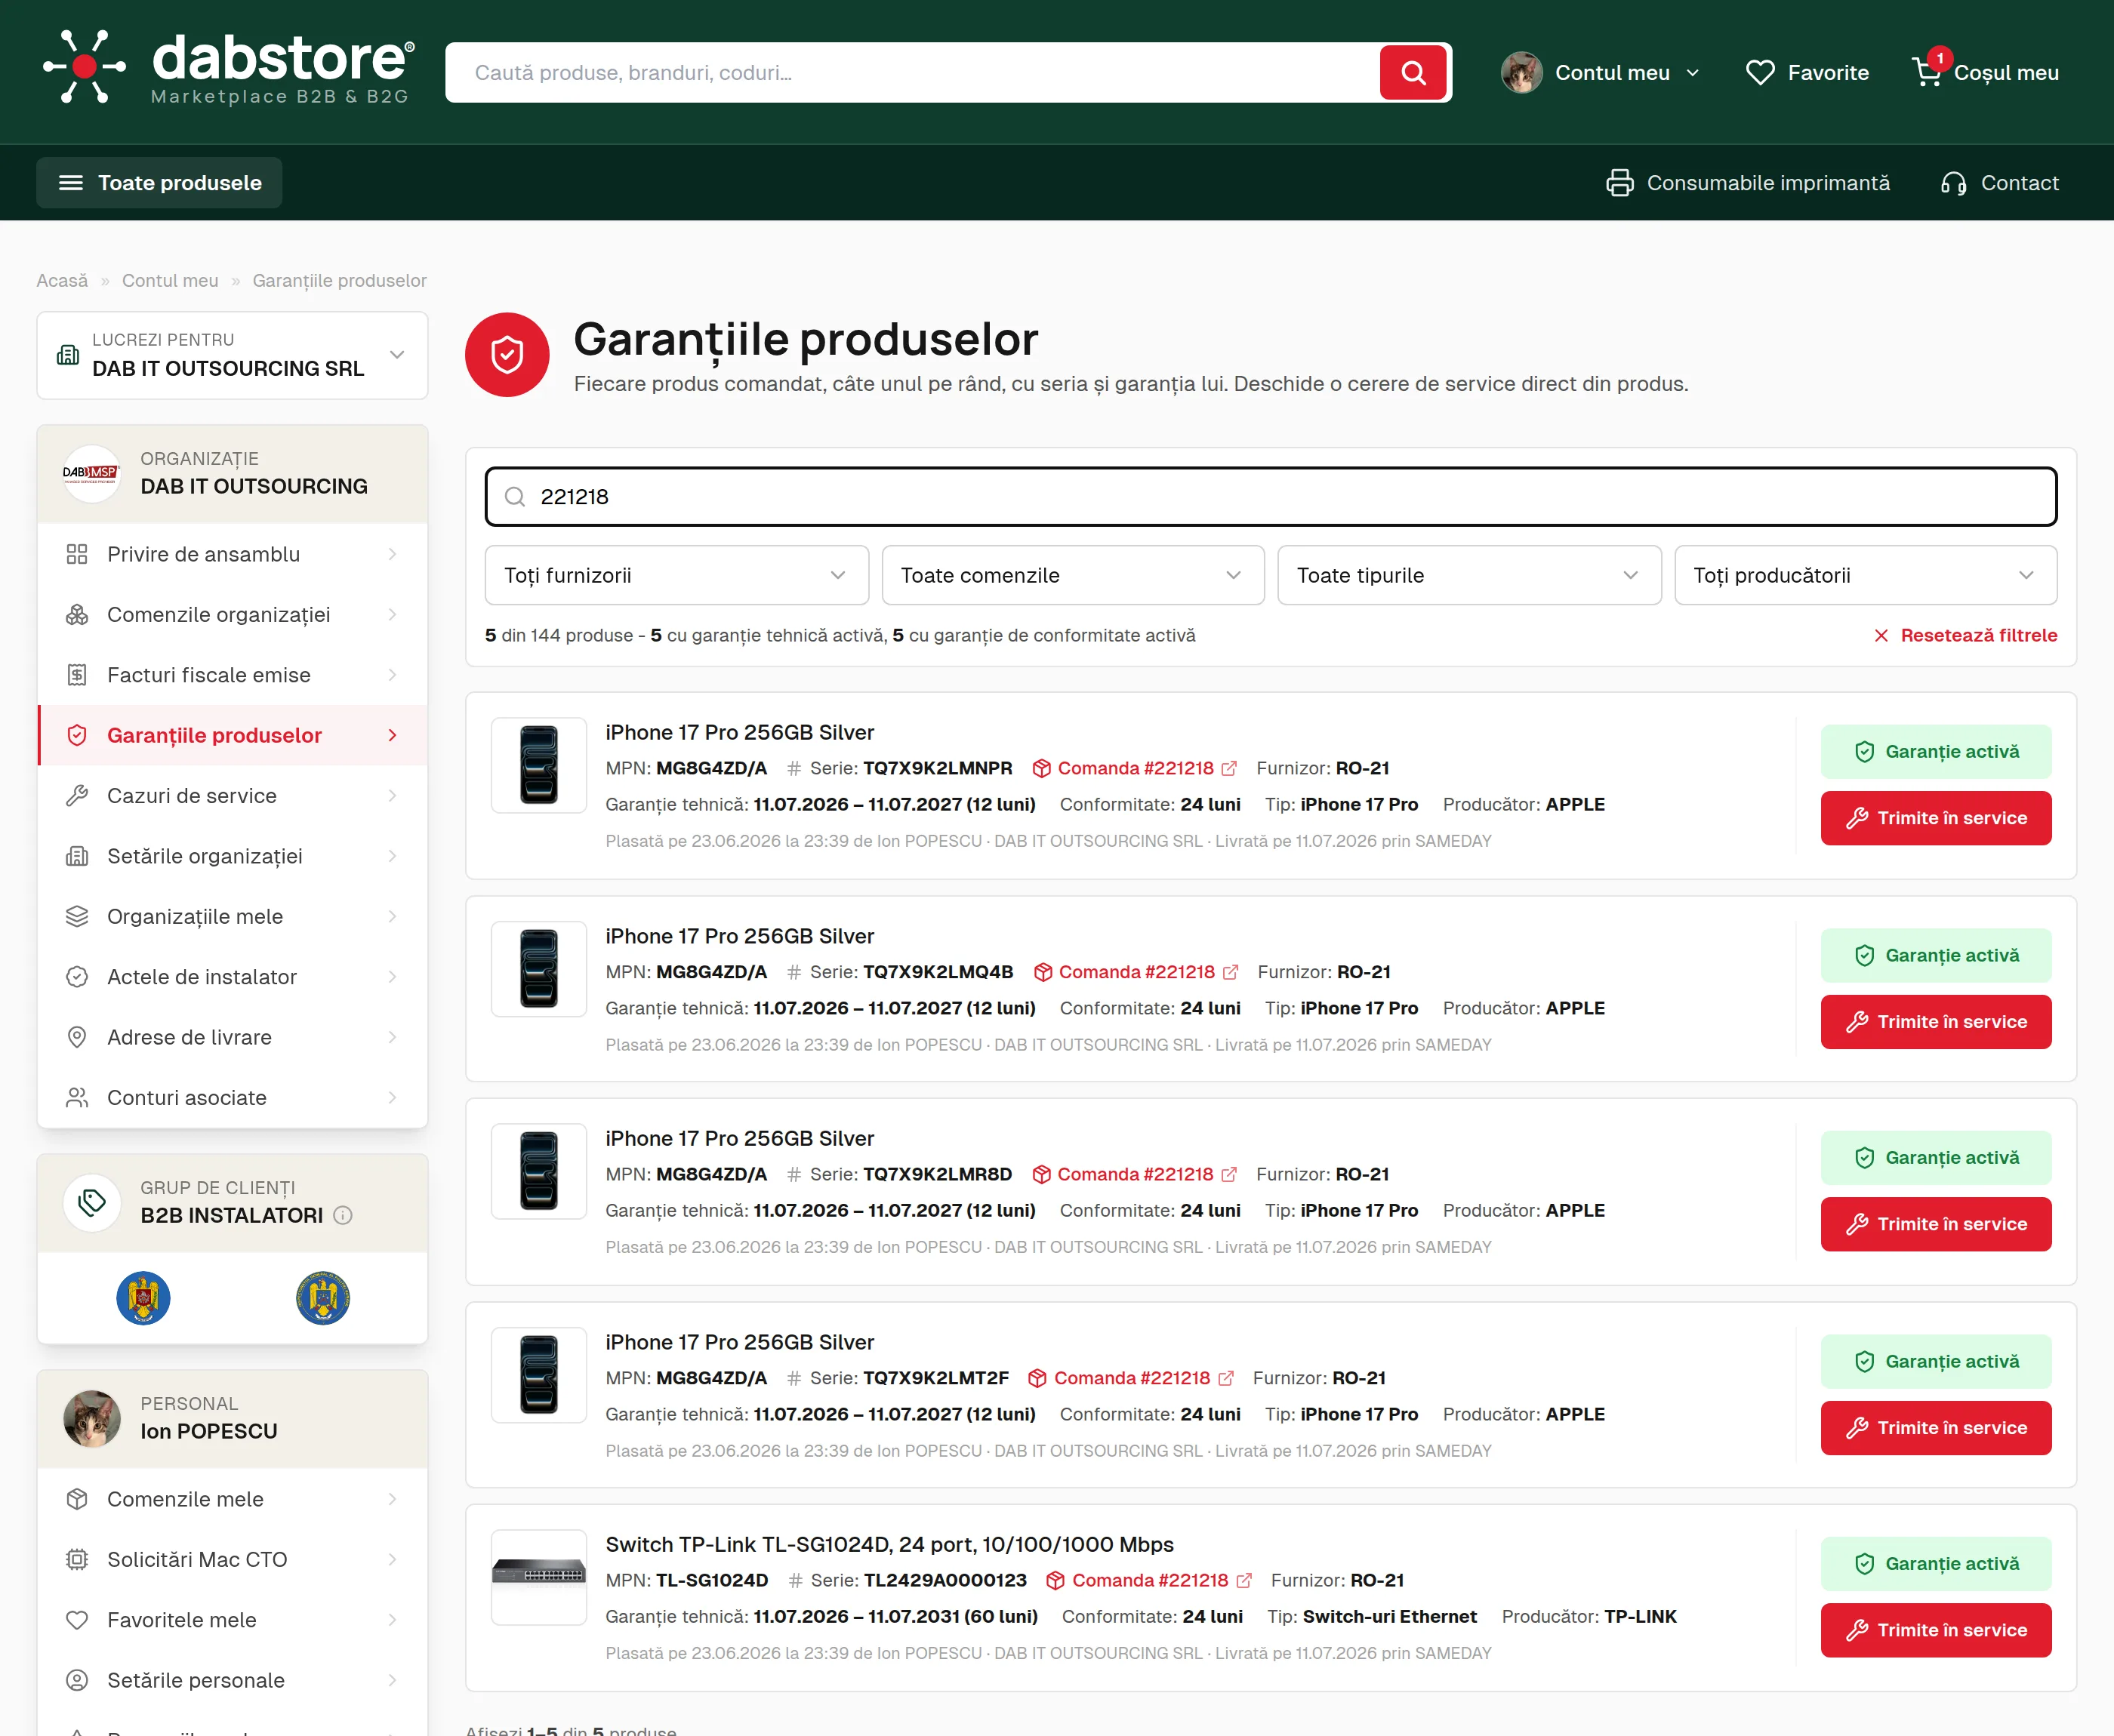Click the TP-Link switch product thumbnail

pos(539,1577)
